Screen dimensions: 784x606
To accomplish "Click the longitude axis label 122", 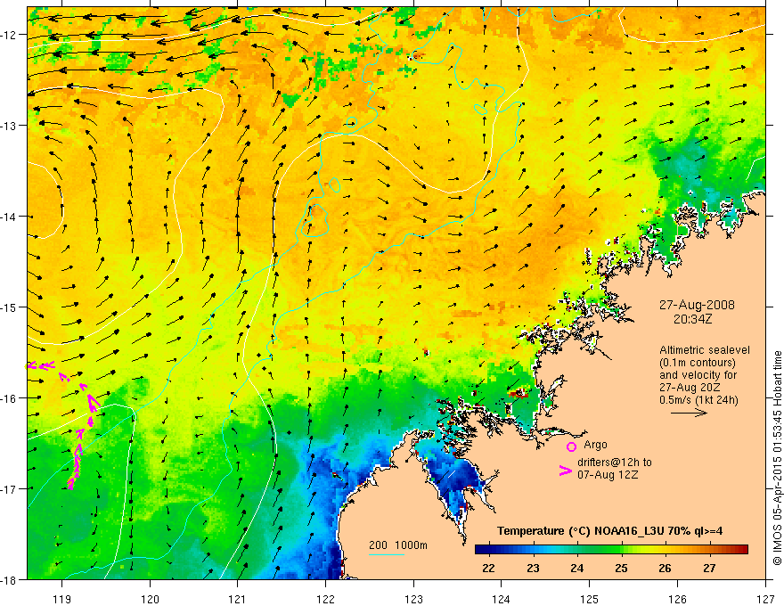I will (x=325, y=599).
